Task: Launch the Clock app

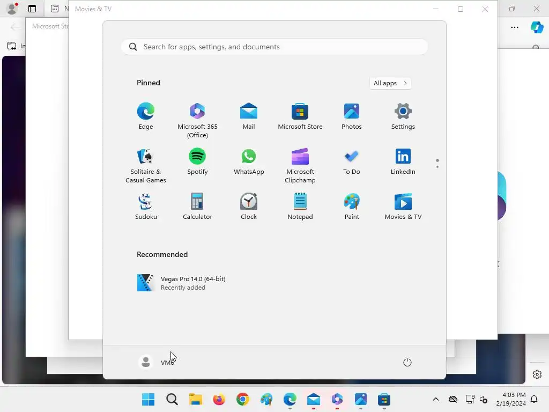Action: 249,207
